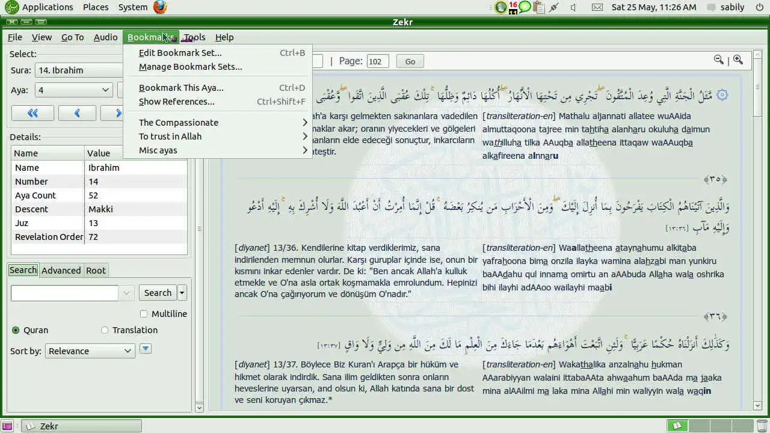Open the Sura combo box
Screen dimensions: 770x433
[x=79, y=70]
